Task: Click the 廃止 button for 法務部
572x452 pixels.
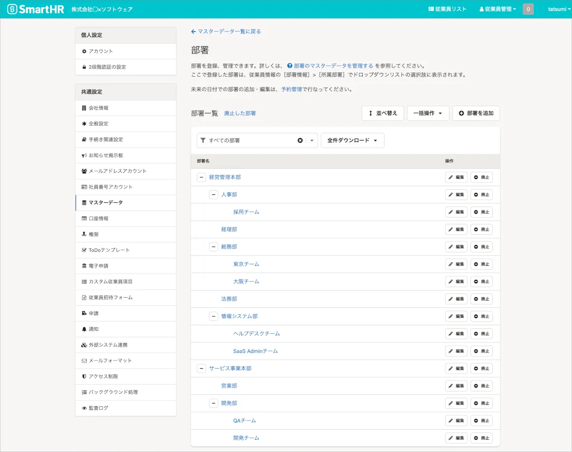Action: pos(481,299)
